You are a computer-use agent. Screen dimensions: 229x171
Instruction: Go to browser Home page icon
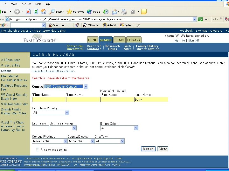click(43, 12)
